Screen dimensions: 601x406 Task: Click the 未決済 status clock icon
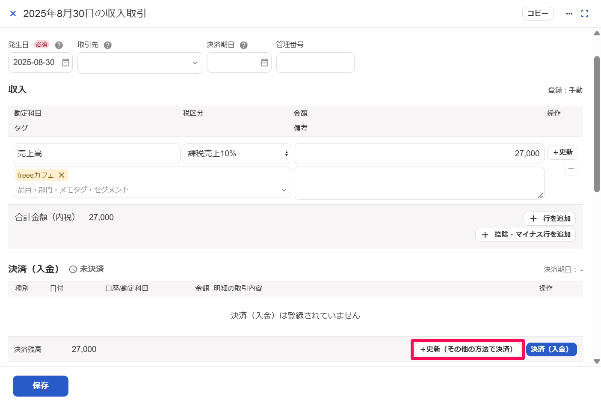pyautogui.click(x=73, y=269)
